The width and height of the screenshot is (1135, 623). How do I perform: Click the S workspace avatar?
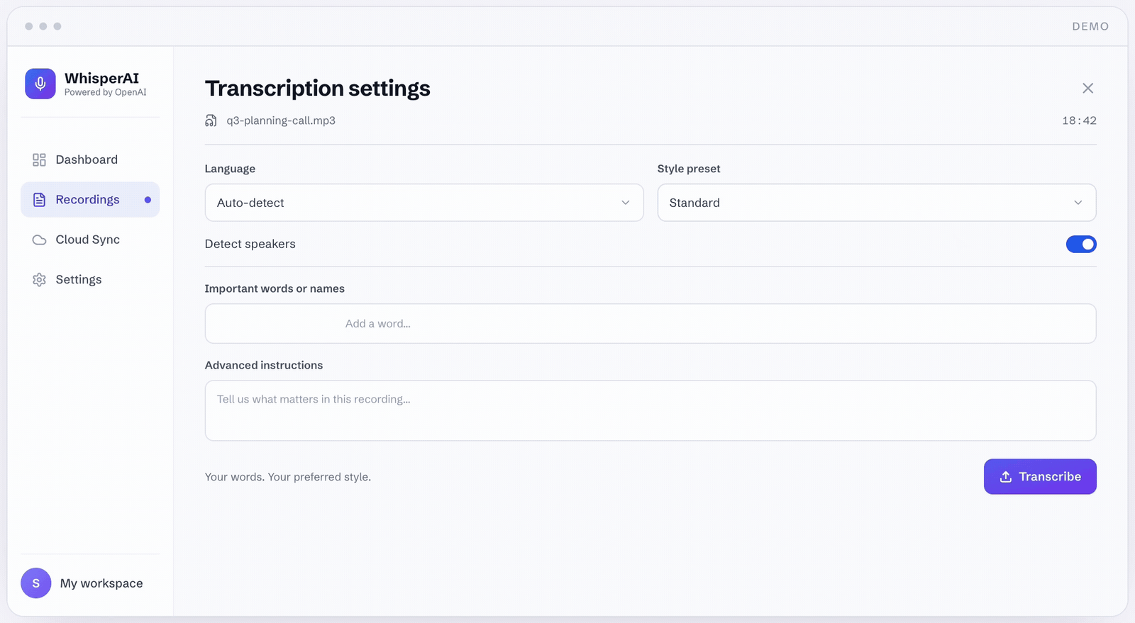click(x=36, y=583)
